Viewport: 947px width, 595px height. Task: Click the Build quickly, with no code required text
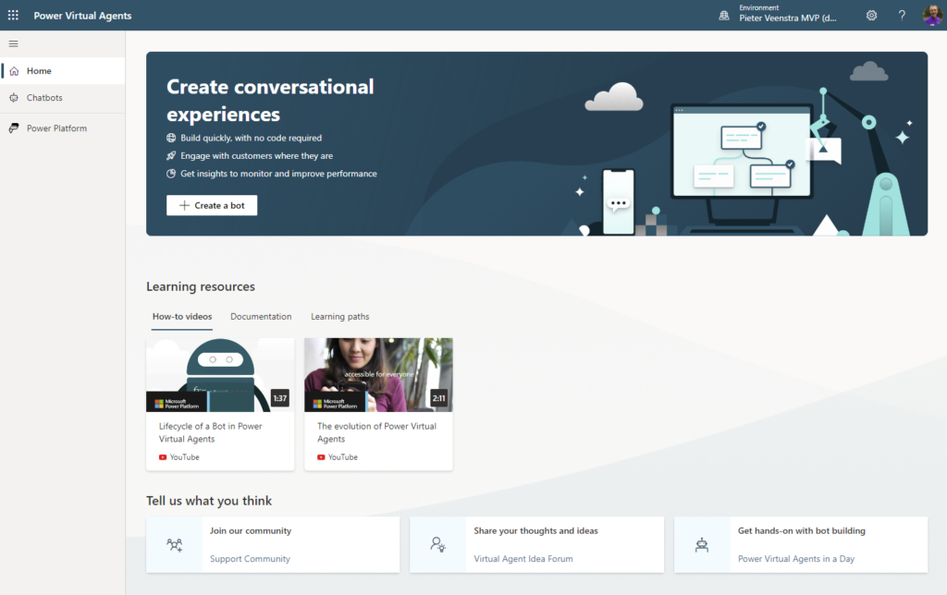[252, 138]
